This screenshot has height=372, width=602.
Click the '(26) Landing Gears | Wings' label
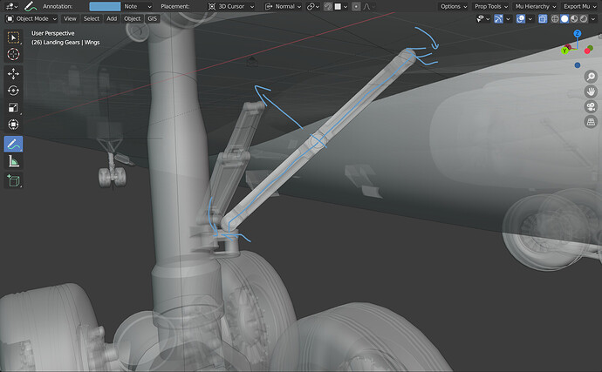click(x=65, y=42)
